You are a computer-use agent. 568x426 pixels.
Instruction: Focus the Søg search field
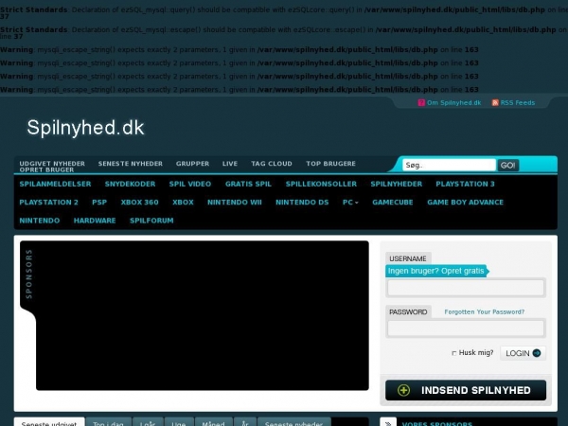coord(449,165)
